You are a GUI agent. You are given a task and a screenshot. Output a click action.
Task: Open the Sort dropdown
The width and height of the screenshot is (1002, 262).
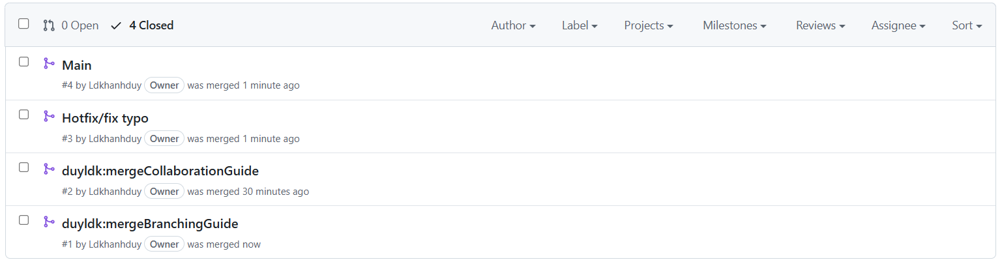point(967,25)
